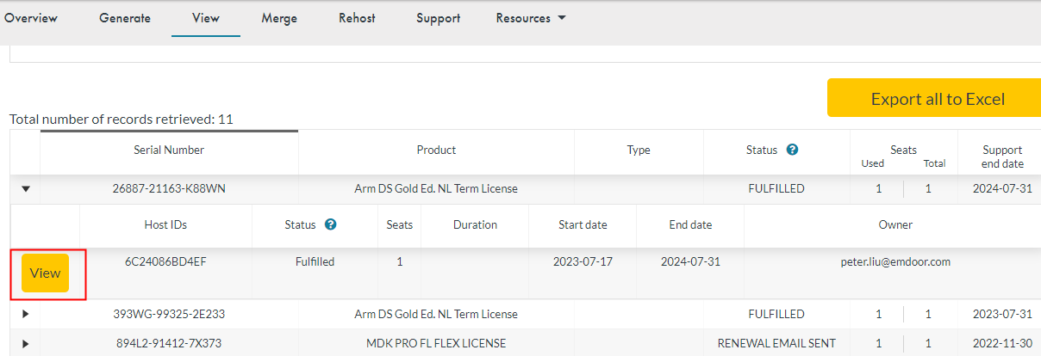Switch to the Overview tab
The width and height of the screenshot is (1041, 356).
(31, 18)
